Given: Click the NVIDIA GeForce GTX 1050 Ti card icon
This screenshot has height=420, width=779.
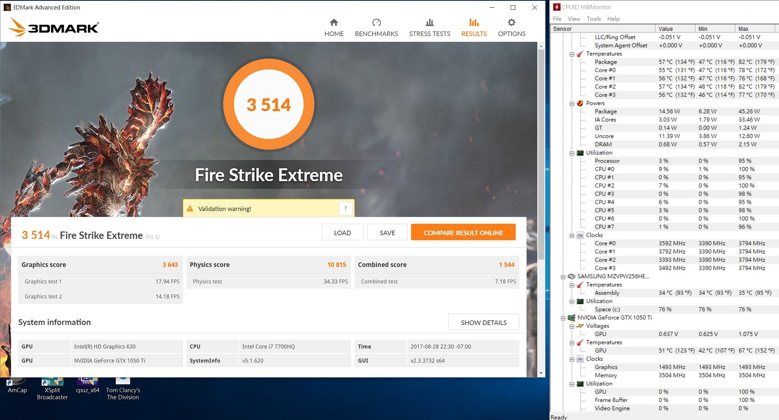Looking at the screenshot, I should pyautogui.click(x=571, y=318).
